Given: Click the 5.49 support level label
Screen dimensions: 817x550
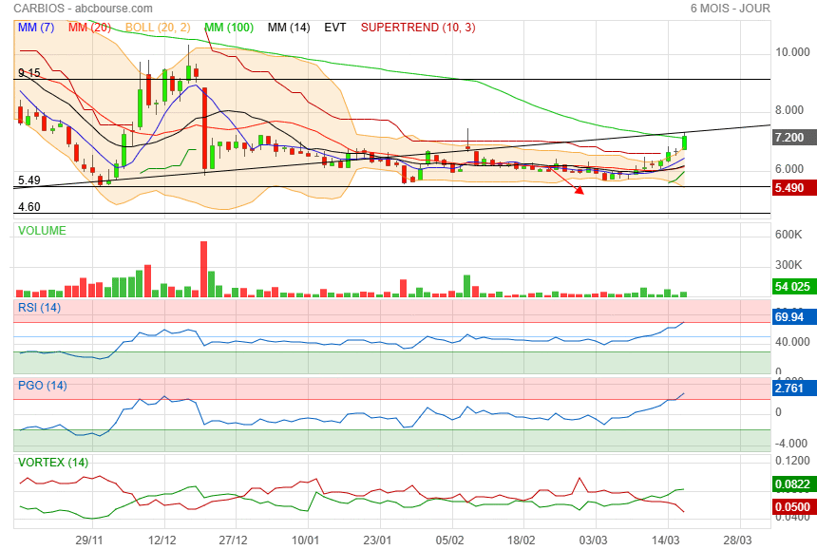Looking at the screenshot, I should pos(29,180).
